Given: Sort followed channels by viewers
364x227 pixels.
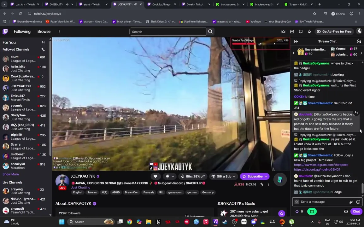Looking at the screenshot, I should 43,49.
